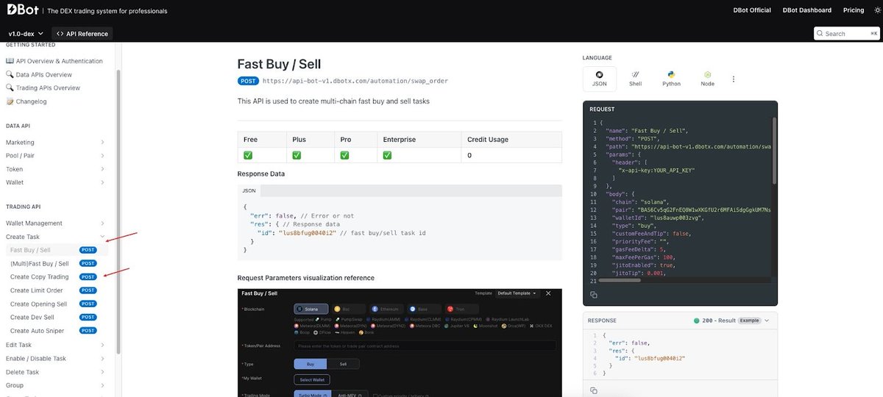Viewport: 883px width, 397px height.
Task: Click Request Parameters visualization reference heading
Action: pyautogui.click(x=306, y=278)
